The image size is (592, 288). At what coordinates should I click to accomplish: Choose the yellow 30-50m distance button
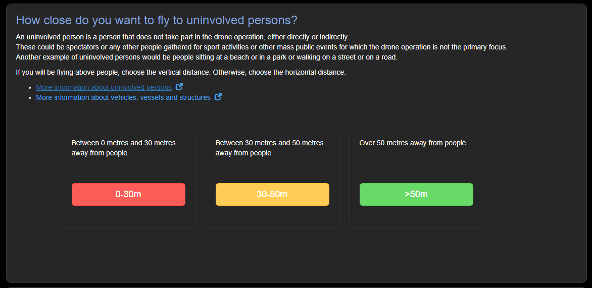click(x=272, y=195)
